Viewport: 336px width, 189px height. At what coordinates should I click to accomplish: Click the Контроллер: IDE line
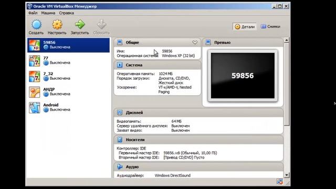[x=131, y=148]
